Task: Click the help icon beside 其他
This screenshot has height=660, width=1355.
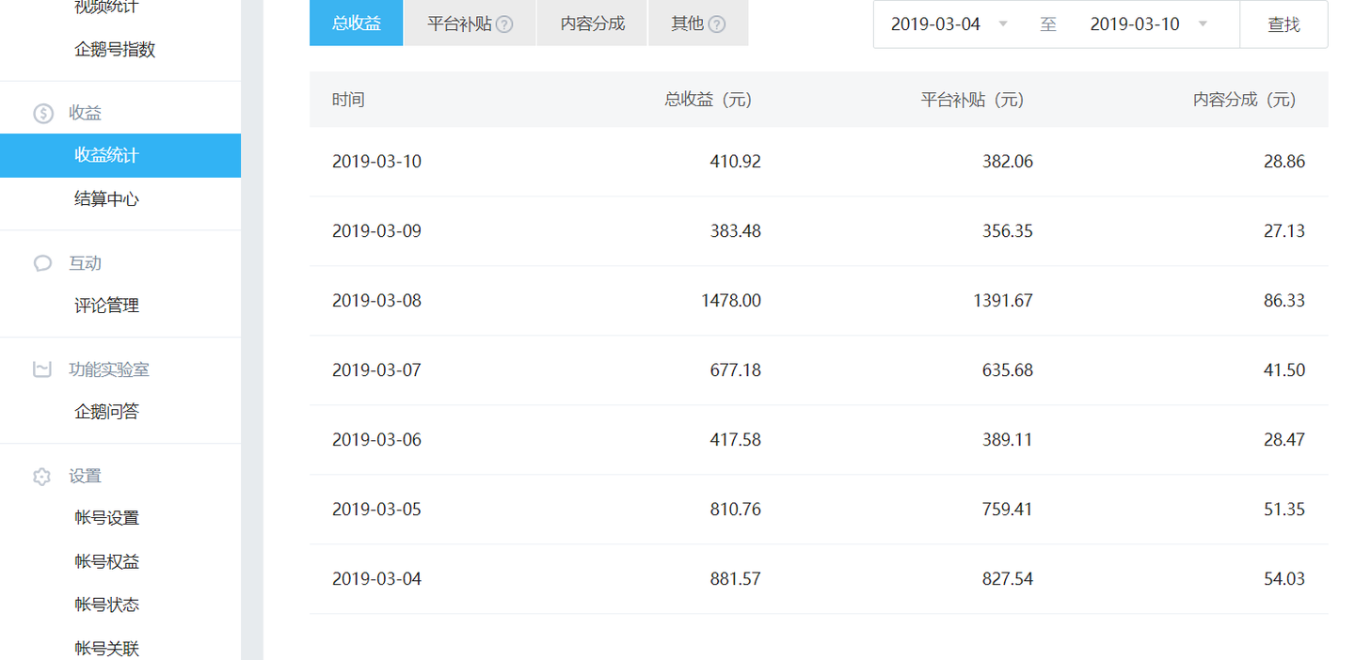Action: tap(717, 24)
